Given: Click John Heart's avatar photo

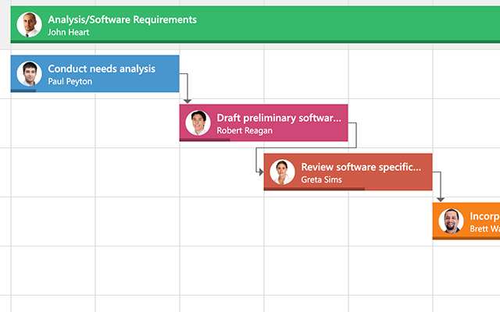Looking at the screenshot, I should [30, 24].
